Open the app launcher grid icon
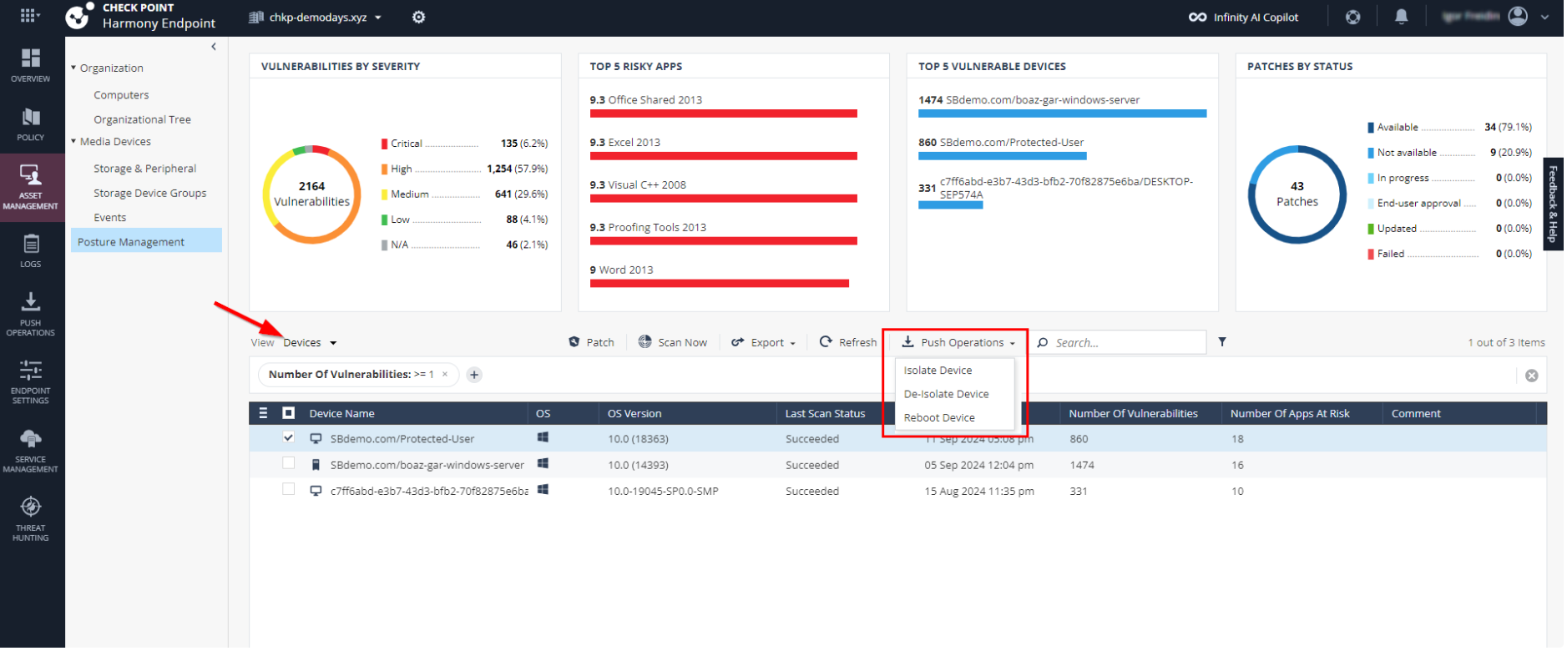Viewport: 1567px width, 656px height. pyautogui.click(x=30, y=15)
